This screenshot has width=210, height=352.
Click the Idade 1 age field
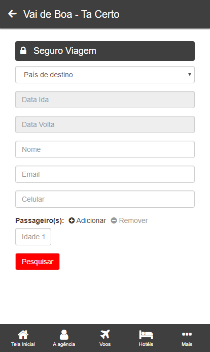pyautogui.click(x=33, y=237)
